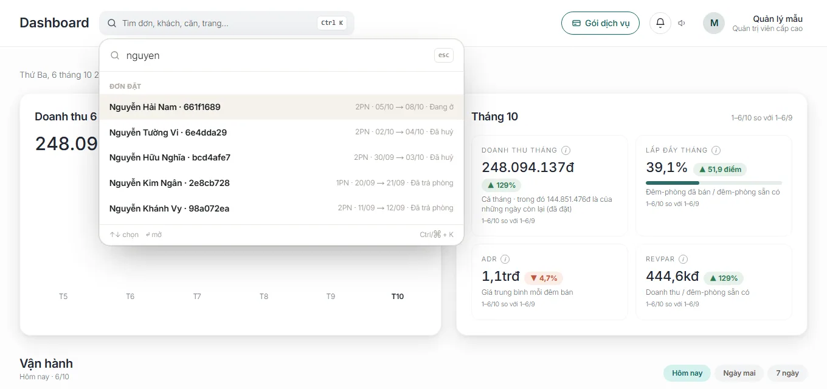
Task: Click the magnifier icon in the header search bar
Action: point(112,23)
